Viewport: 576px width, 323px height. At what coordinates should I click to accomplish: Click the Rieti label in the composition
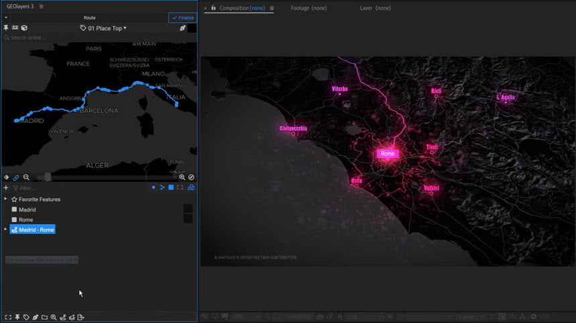click(x=436, y=90)
